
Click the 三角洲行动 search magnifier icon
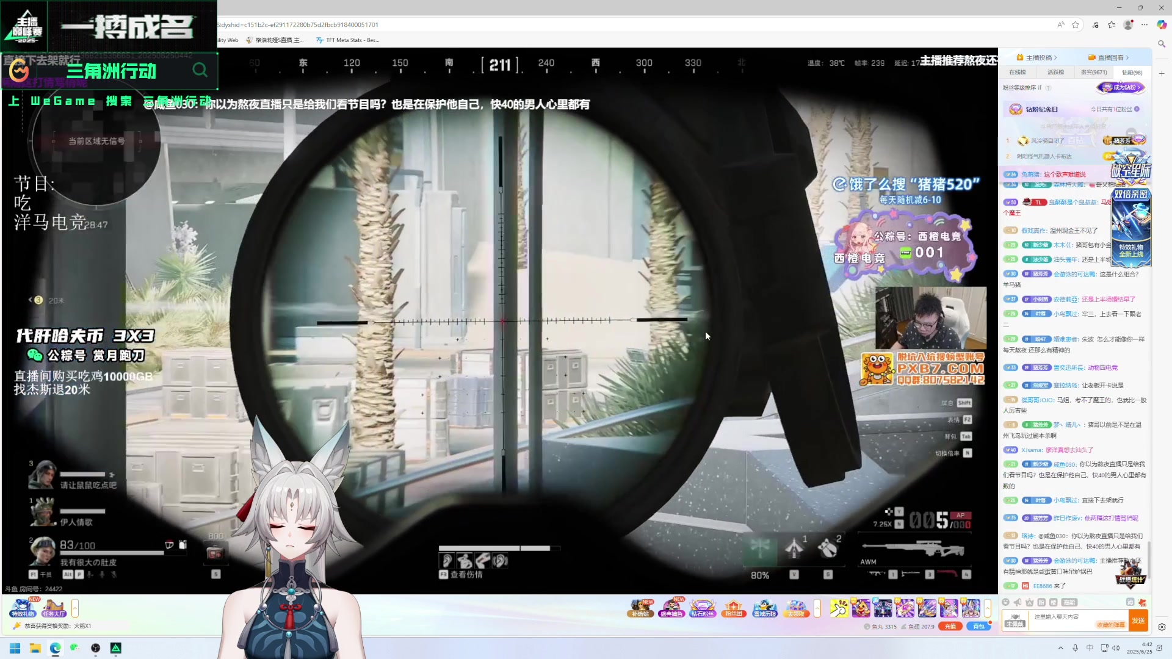point(200,70)
